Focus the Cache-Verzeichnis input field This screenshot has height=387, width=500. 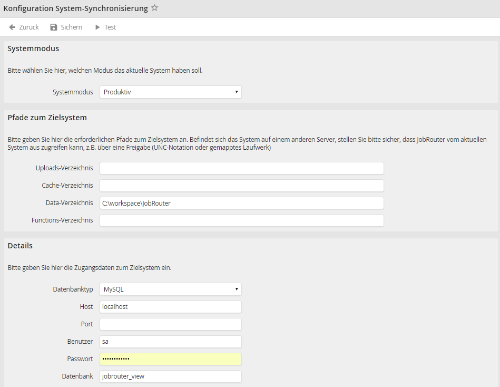point(242,186)
